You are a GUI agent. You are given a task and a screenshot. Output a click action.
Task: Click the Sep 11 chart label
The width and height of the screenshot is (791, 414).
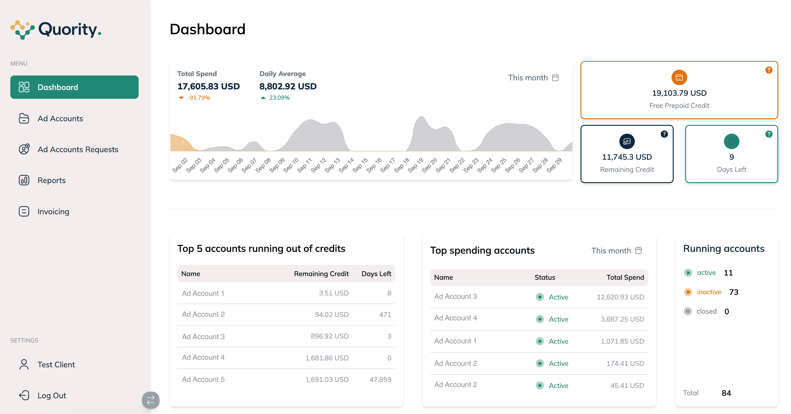tap(305, 165)
